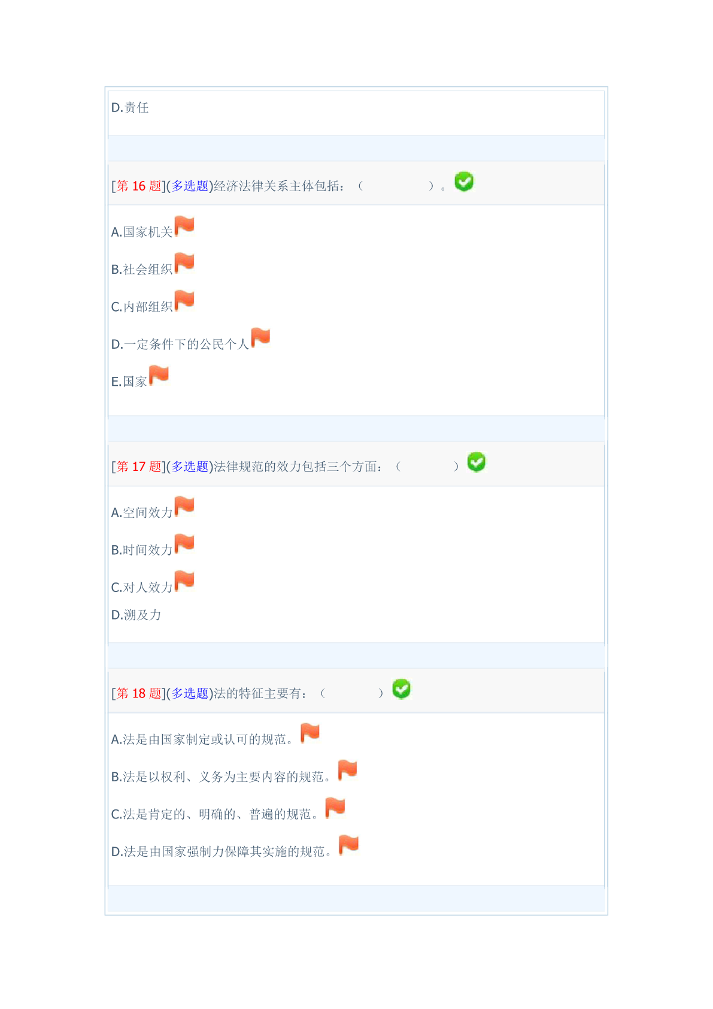Click flag after 法是肯定的、明确的、普遍的规范

[335, 808]
